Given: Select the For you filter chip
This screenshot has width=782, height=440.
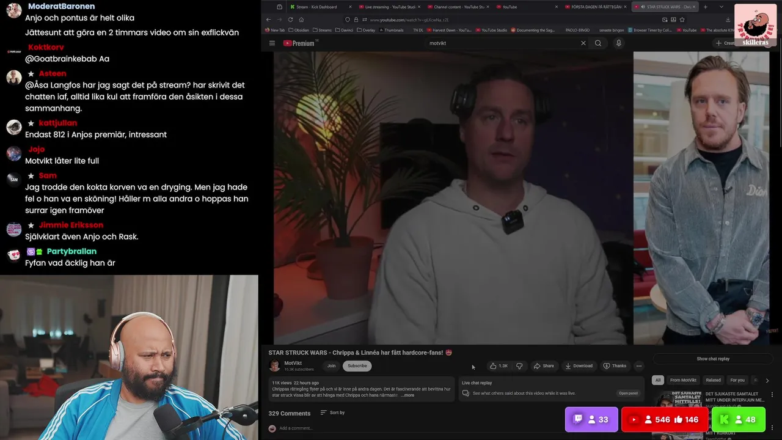Looking at the screenshot, I should point(737,380).
